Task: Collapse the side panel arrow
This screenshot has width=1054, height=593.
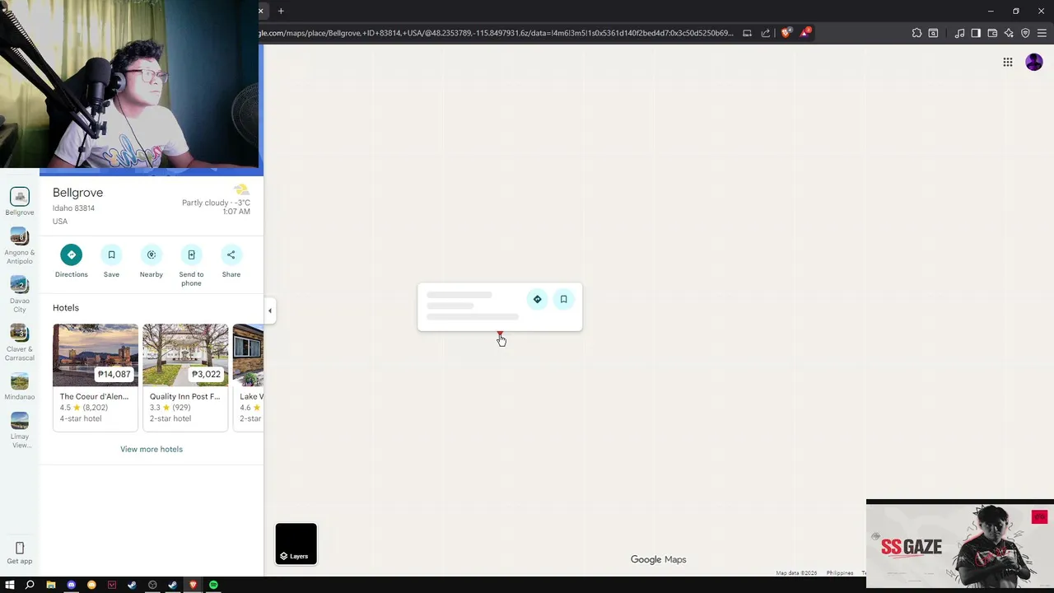Action: 269,311
